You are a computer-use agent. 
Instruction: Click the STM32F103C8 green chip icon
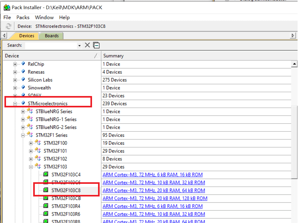click(46, 190)
